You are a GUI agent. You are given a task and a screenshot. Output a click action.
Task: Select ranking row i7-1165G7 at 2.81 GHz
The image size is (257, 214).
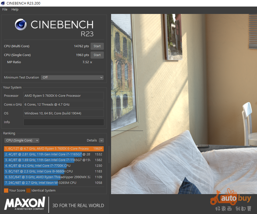[x=54, y=154]
